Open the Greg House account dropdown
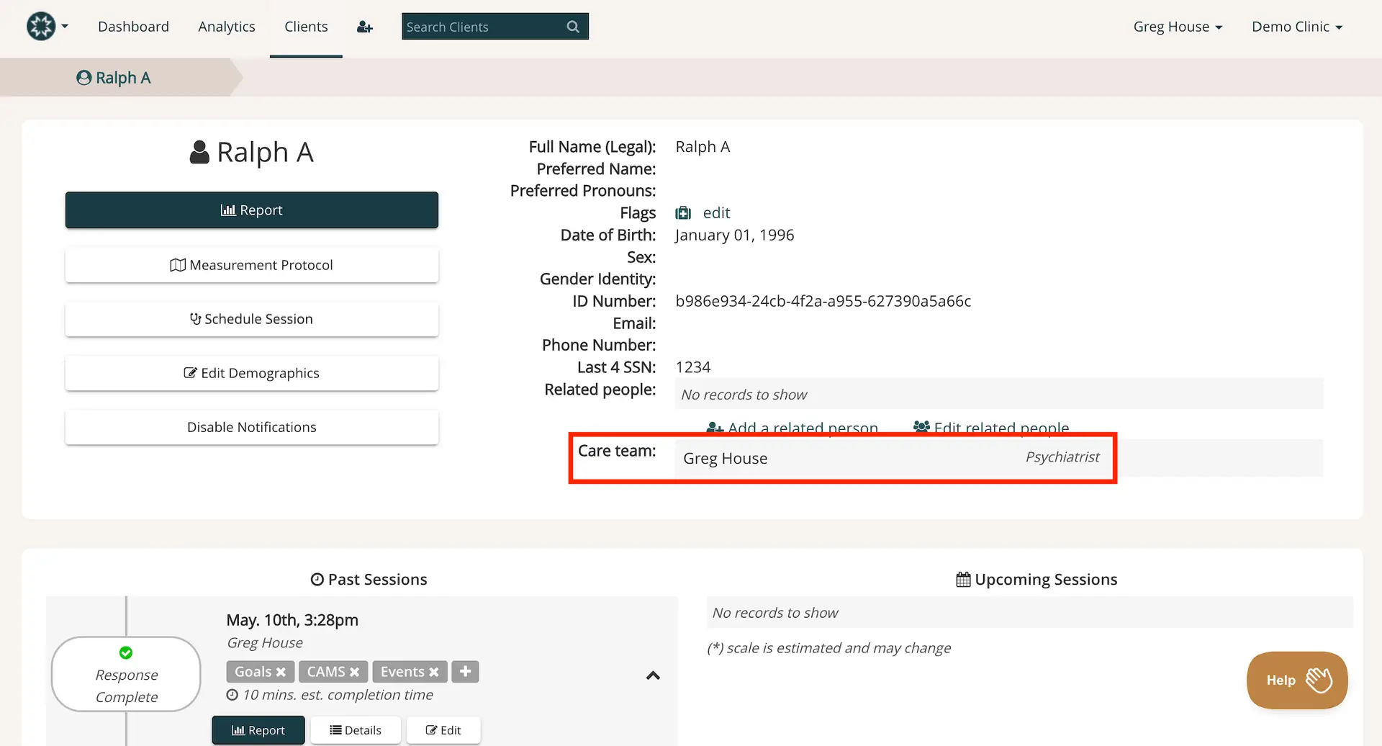Screen dimensions: 1382x746 [x=1178, y=27]
